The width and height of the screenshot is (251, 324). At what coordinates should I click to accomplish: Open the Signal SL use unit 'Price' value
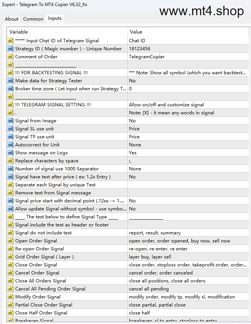(x=188, y=129)
